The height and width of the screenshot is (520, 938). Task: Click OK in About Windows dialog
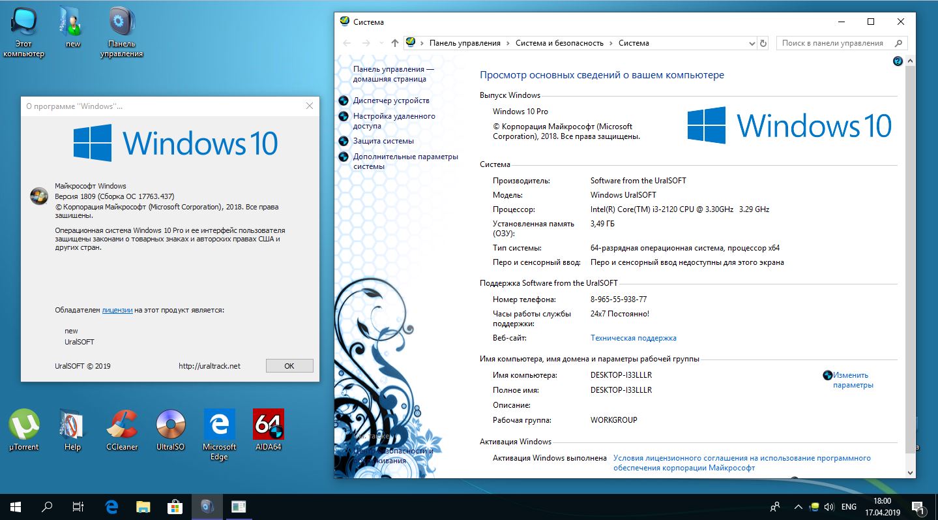click(x=289, y=366)
